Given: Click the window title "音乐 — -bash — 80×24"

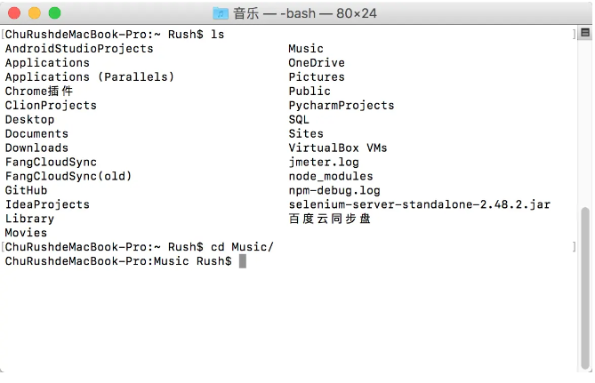Looking at the screenshot, I should tap(307, 13).
